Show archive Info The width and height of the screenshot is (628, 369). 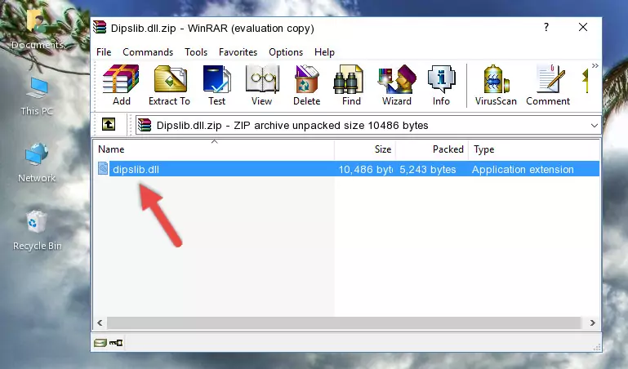click(441, 85)
